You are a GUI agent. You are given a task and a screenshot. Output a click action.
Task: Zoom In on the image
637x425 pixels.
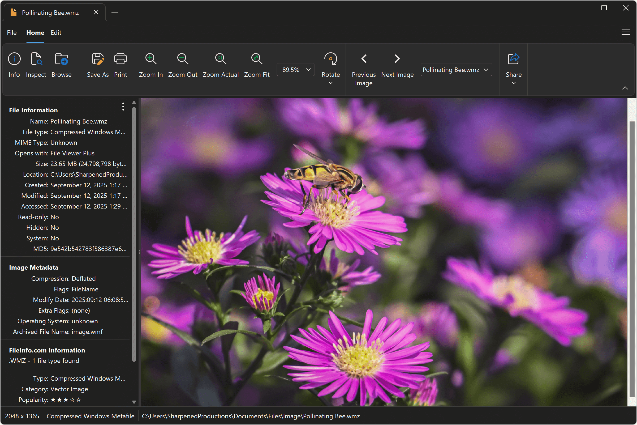pos(150,65)
